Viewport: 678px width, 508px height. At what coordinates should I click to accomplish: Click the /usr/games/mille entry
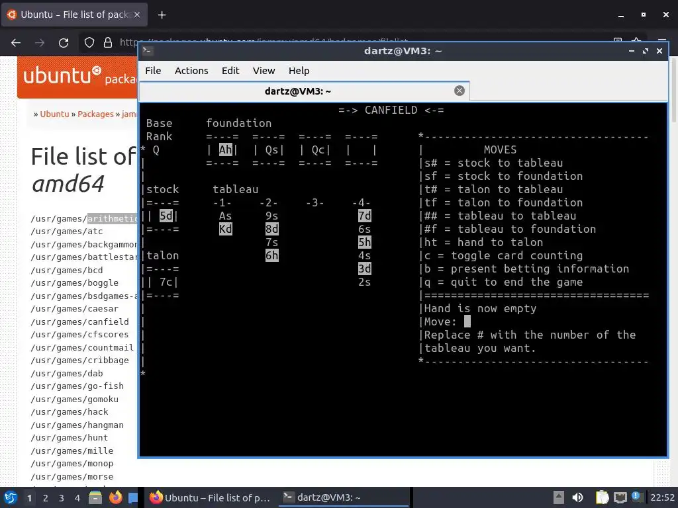(72, 450)
